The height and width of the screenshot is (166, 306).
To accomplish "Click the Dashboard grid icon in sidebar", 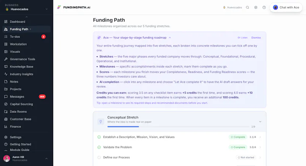I will click(x=6, y=22).
